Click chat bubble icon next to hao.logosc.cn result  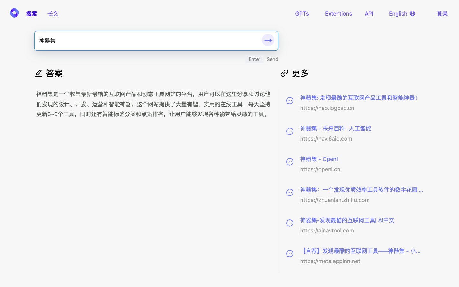(x=290, y=100)
